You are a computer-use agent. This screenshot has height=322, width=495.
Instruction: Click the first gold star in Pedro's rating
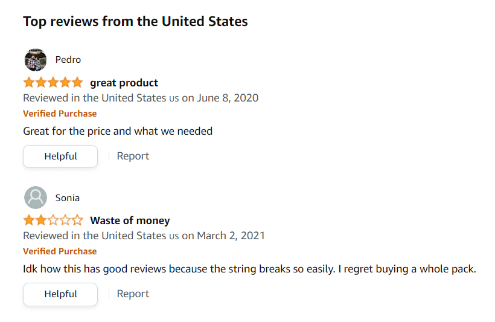[29, 83]
